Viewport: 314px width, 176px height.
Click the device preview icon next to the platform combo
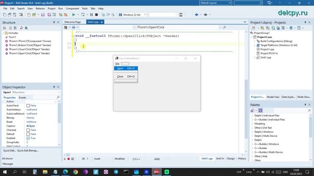point(181,15)
